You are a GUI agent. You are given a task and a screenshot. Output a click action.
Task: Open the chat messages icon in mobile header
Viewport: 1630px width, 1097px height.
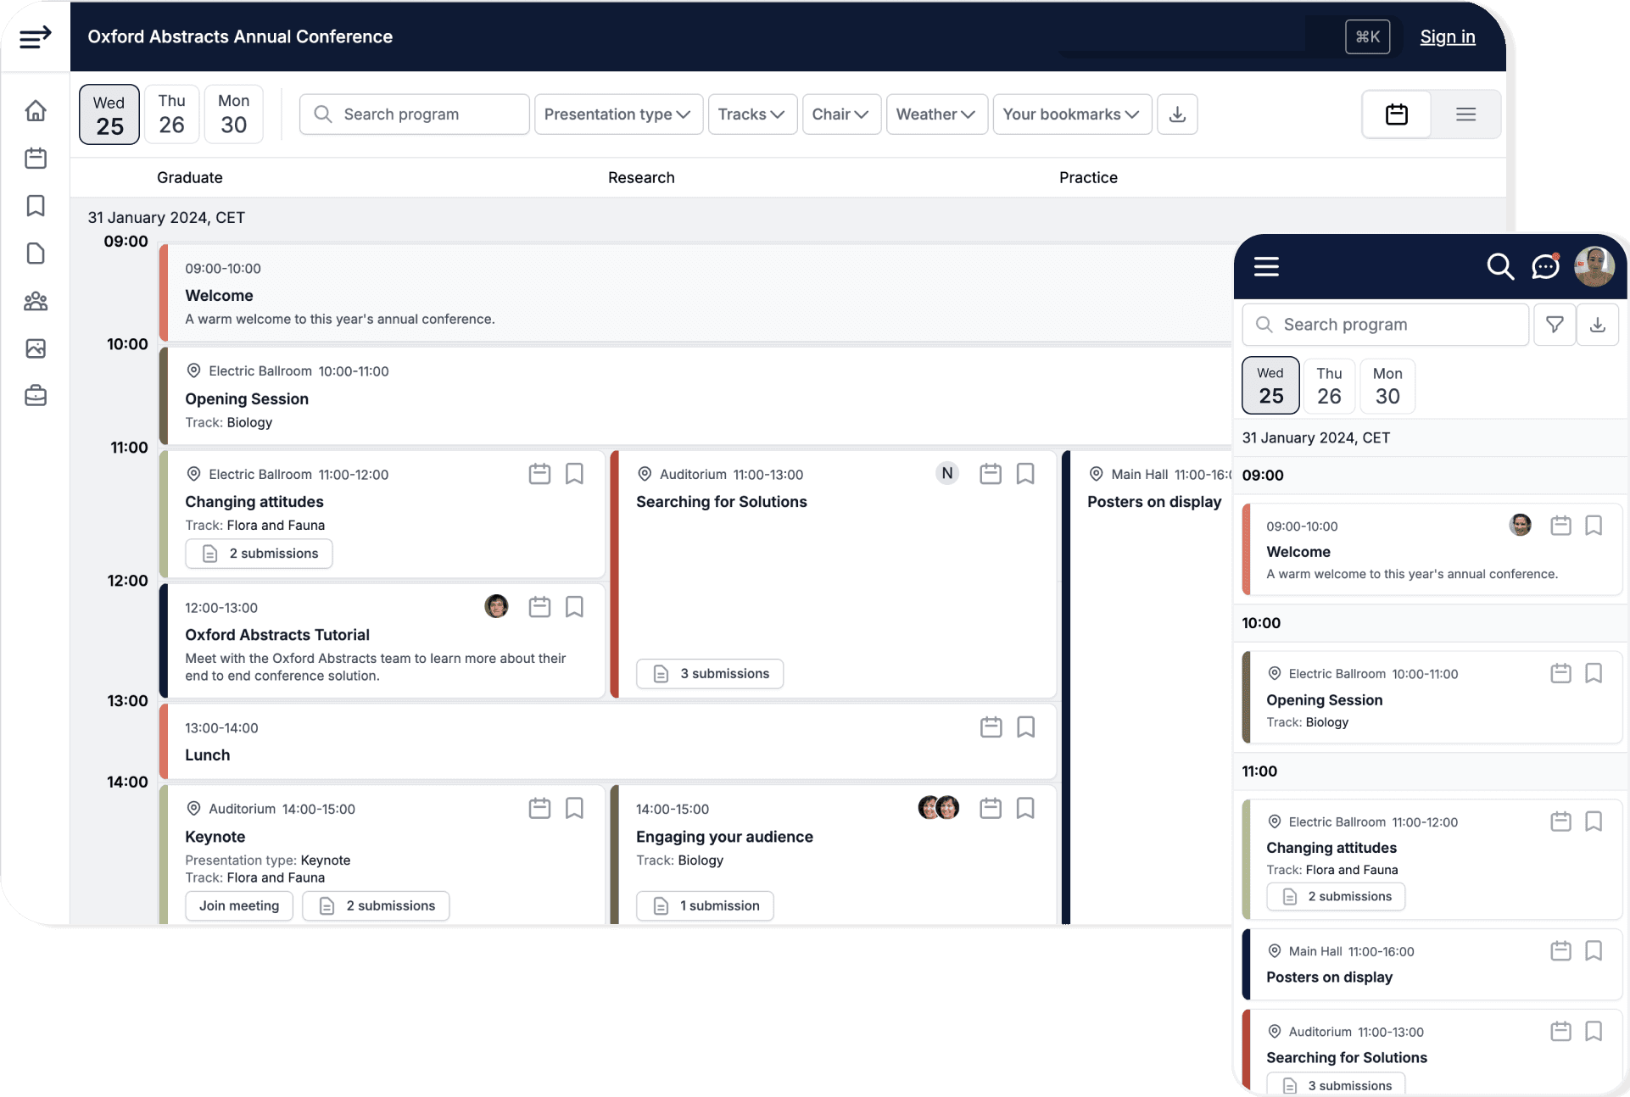tap(1545, 266)
